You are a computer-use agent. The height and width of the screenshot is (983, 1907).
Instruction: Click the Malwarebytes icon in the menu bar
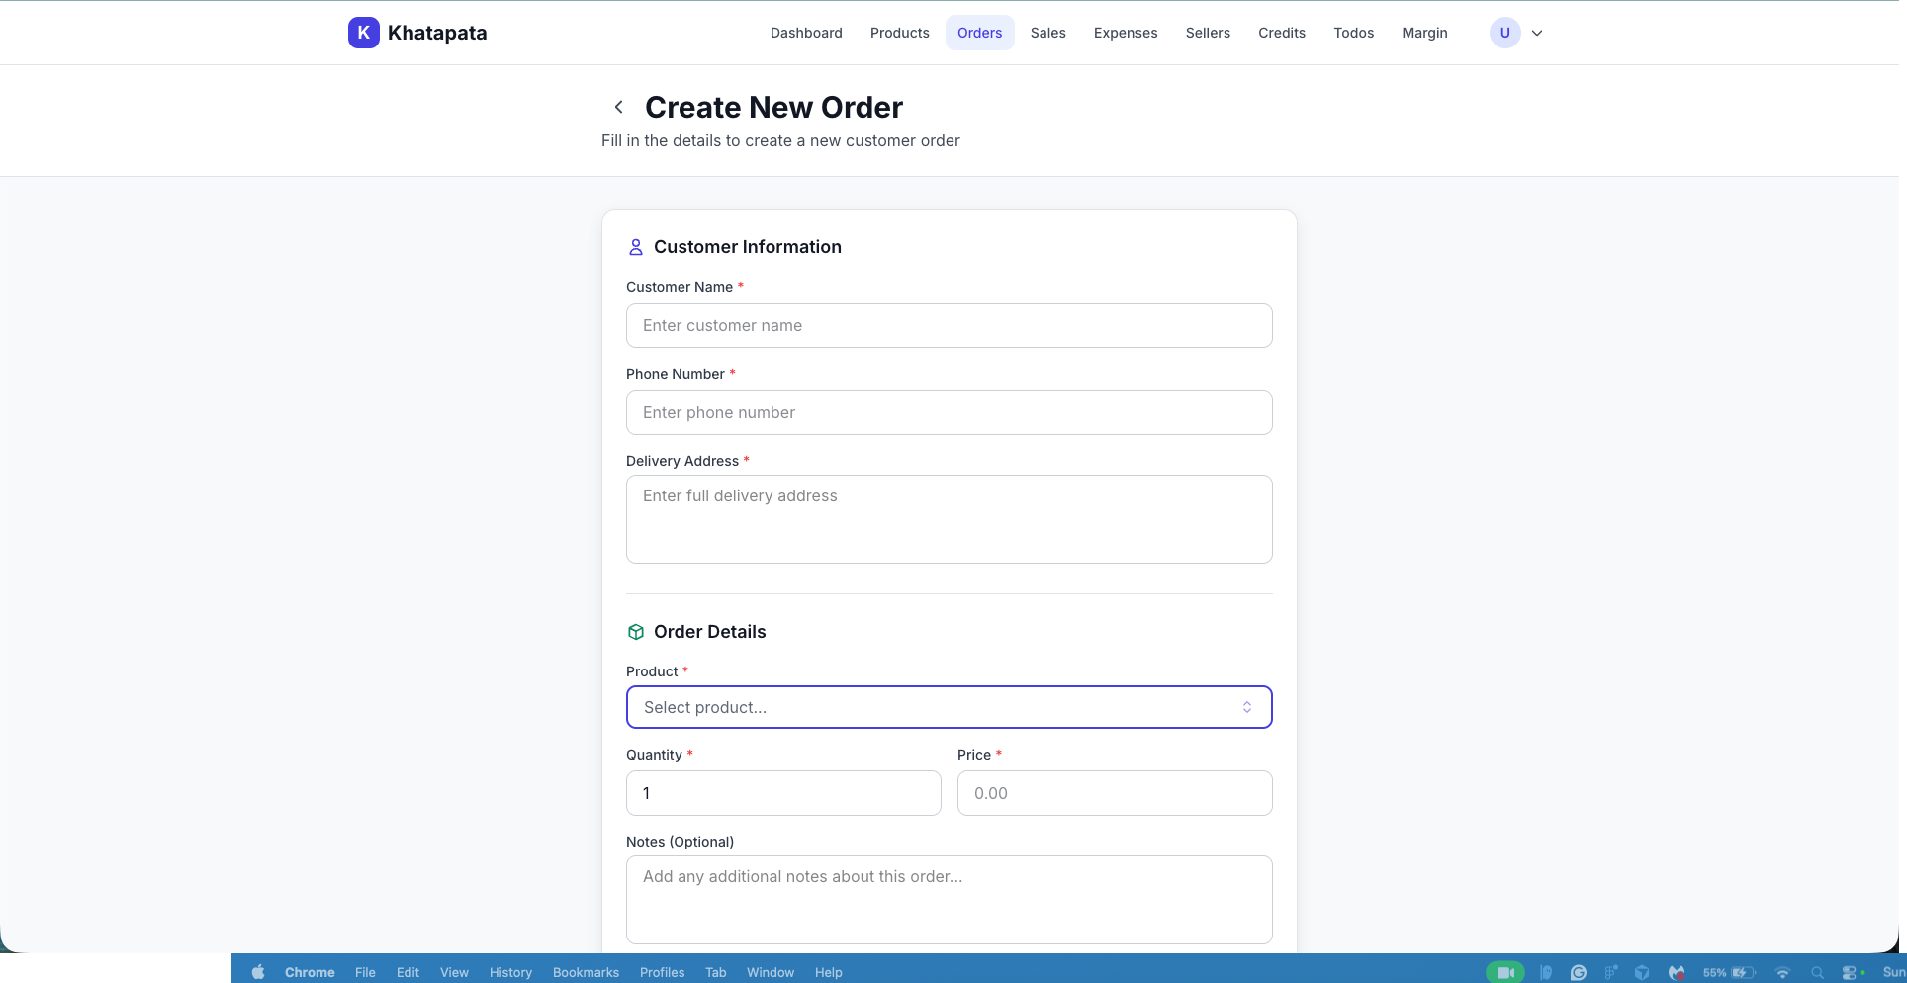coord(1678,972)
